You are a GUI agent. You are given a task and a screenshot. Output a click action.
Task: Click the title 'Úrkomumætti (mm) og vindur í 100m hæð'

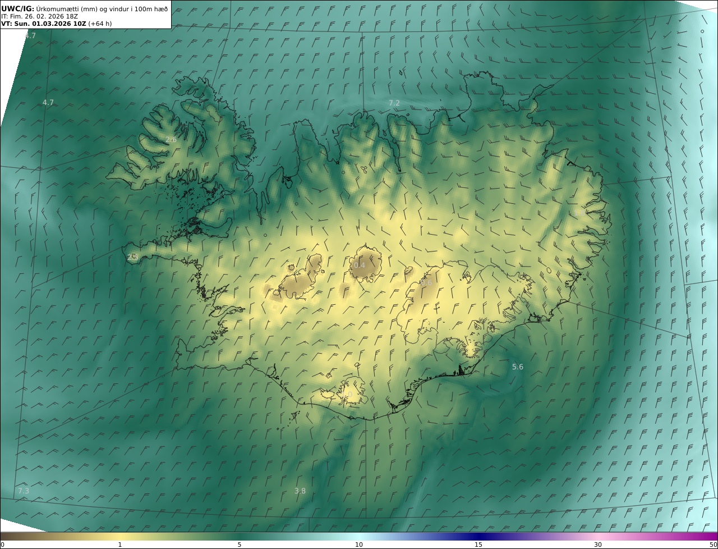pos(102,8)
